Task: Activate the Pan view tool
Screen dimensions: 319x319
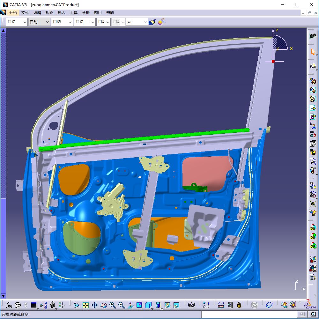Action: tap(94, 305)
